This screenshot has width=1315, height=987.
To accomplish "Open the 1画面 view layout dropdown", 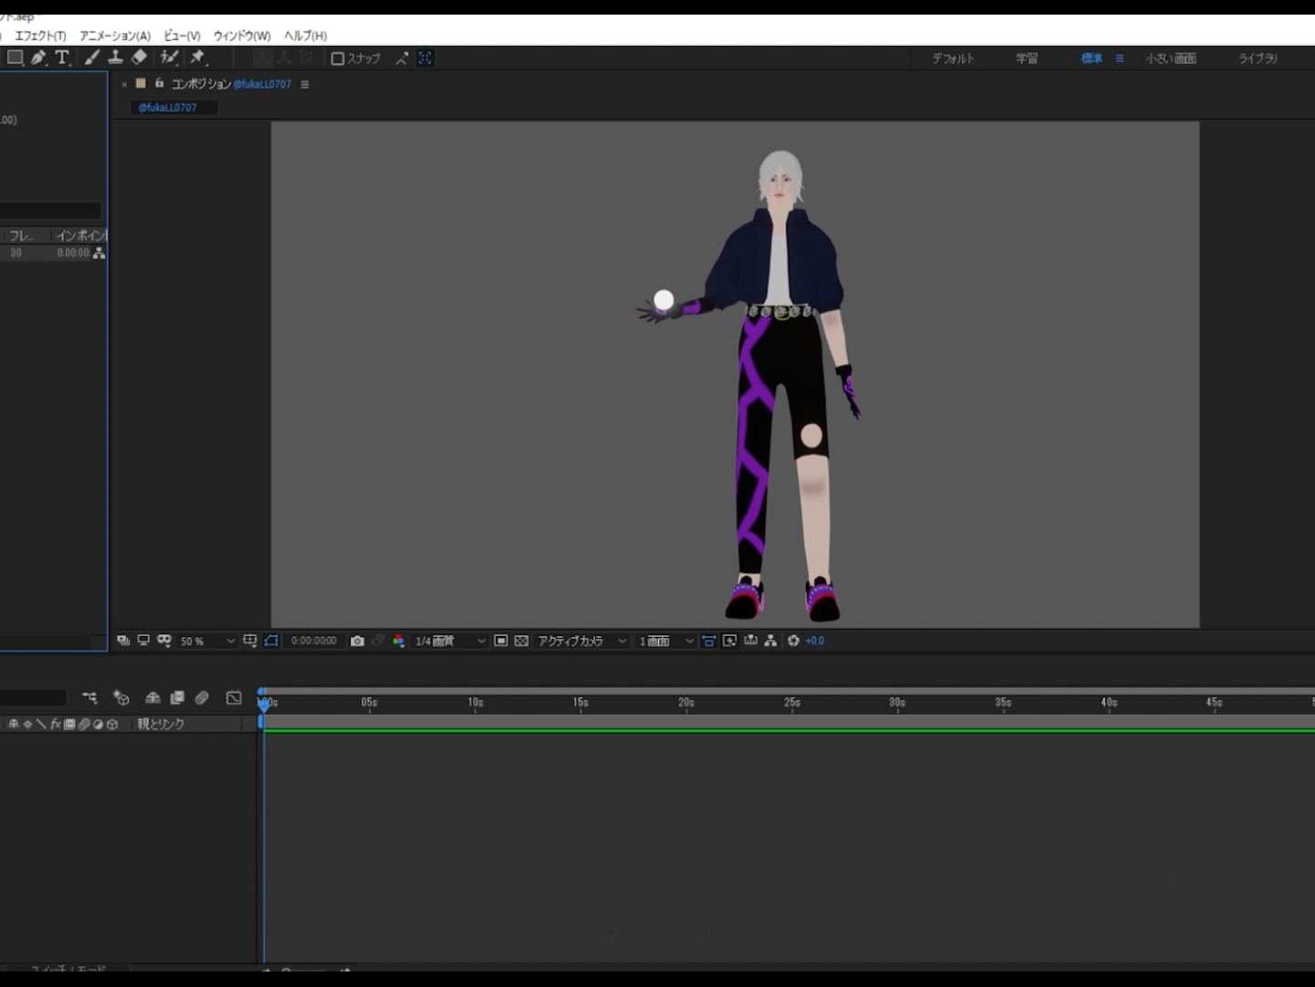I will pos(666,642).
